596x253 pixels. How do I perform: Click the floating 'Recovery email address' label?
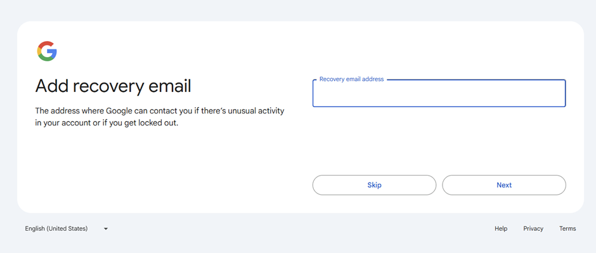click(x=352, y=79)
